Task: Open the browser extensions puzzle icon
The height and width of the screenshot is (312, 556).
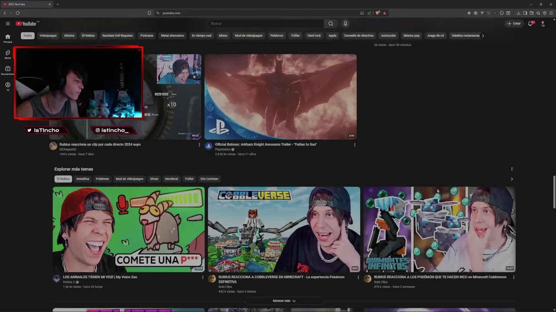Action: click(x=502, y=13)
